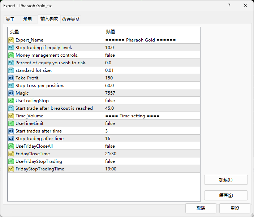Click the icon beside Start trade after breakout
The width and height of the screenshot is (254, 217).
[11, 108]
